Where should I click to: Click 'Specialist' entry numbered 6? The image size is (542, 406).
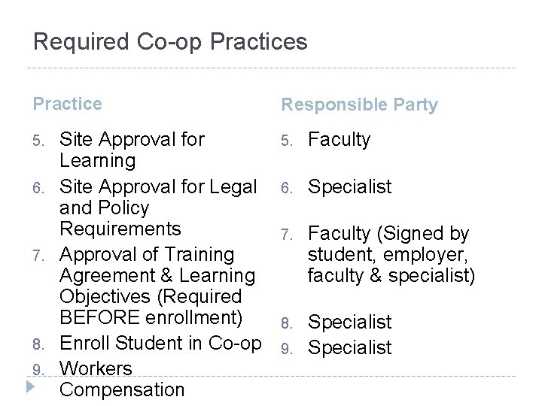pos(349,186)
